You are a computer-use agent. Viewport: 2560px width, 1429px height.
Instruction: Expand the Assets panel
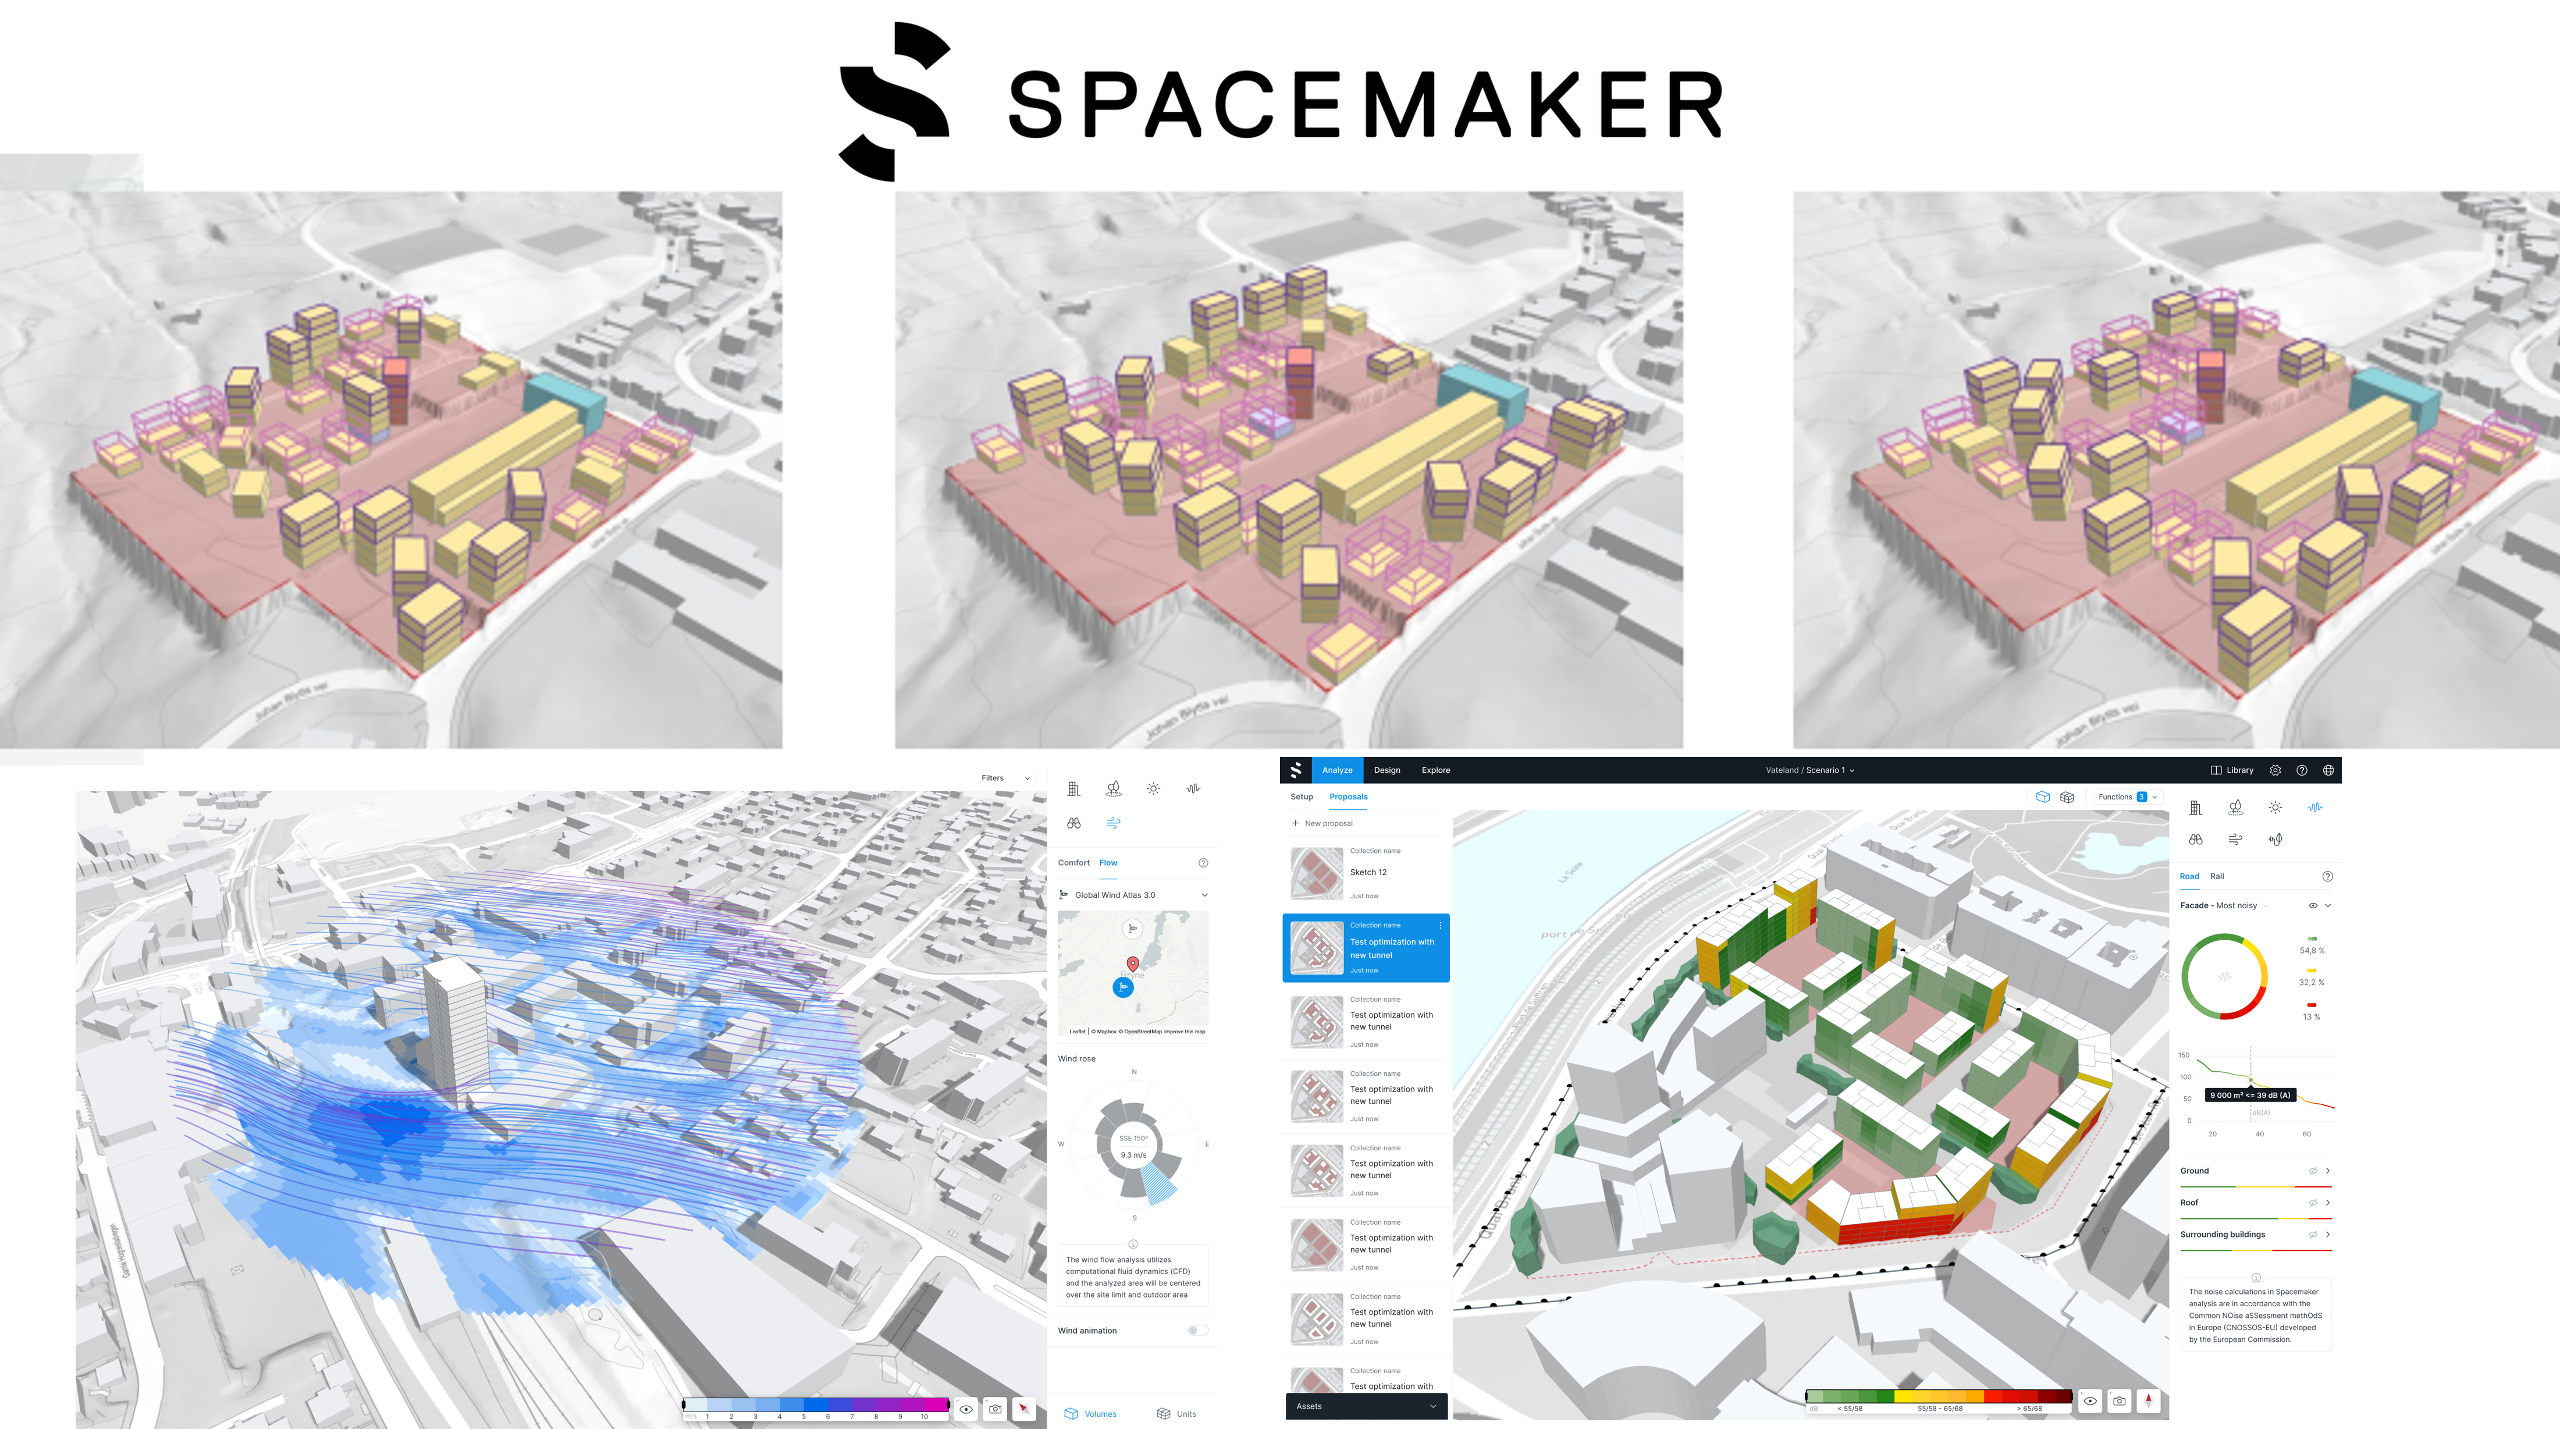click(1366, 1406)
